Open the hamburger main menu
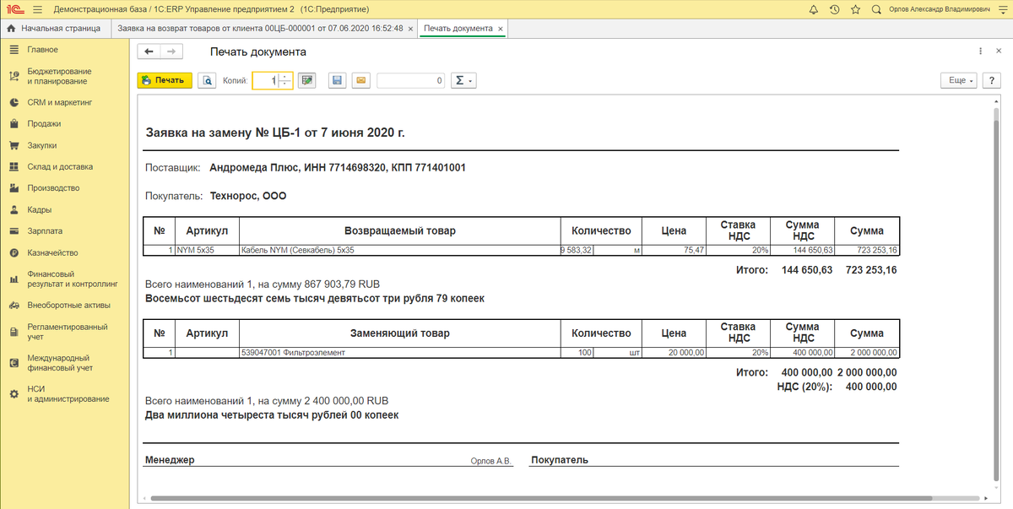 [x=38, y=9]
